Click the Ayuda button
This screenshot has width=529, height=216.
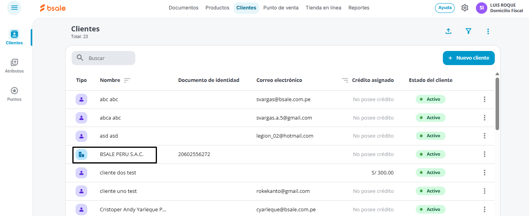[x=445, y=8]
